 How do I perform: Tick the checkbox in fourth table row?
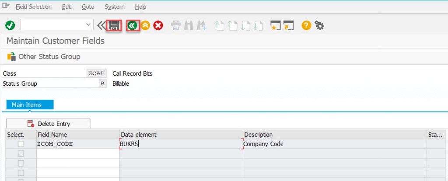(x=21, y=173)
